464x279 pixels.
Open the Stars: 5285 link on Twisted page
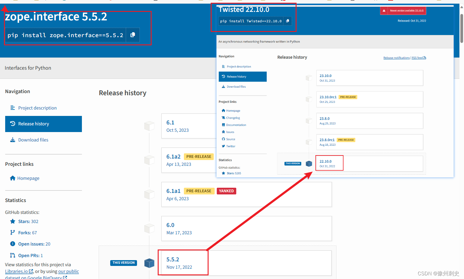[x=234, y=173]
